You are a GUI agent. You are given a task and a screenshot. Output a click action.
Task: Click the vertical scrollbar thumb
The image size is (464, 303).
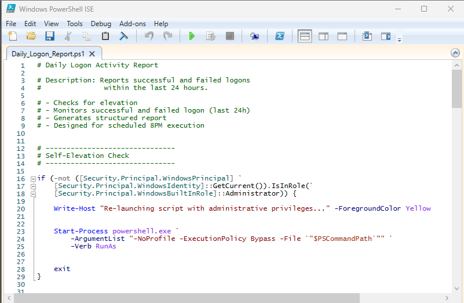[x=456, y=89]
